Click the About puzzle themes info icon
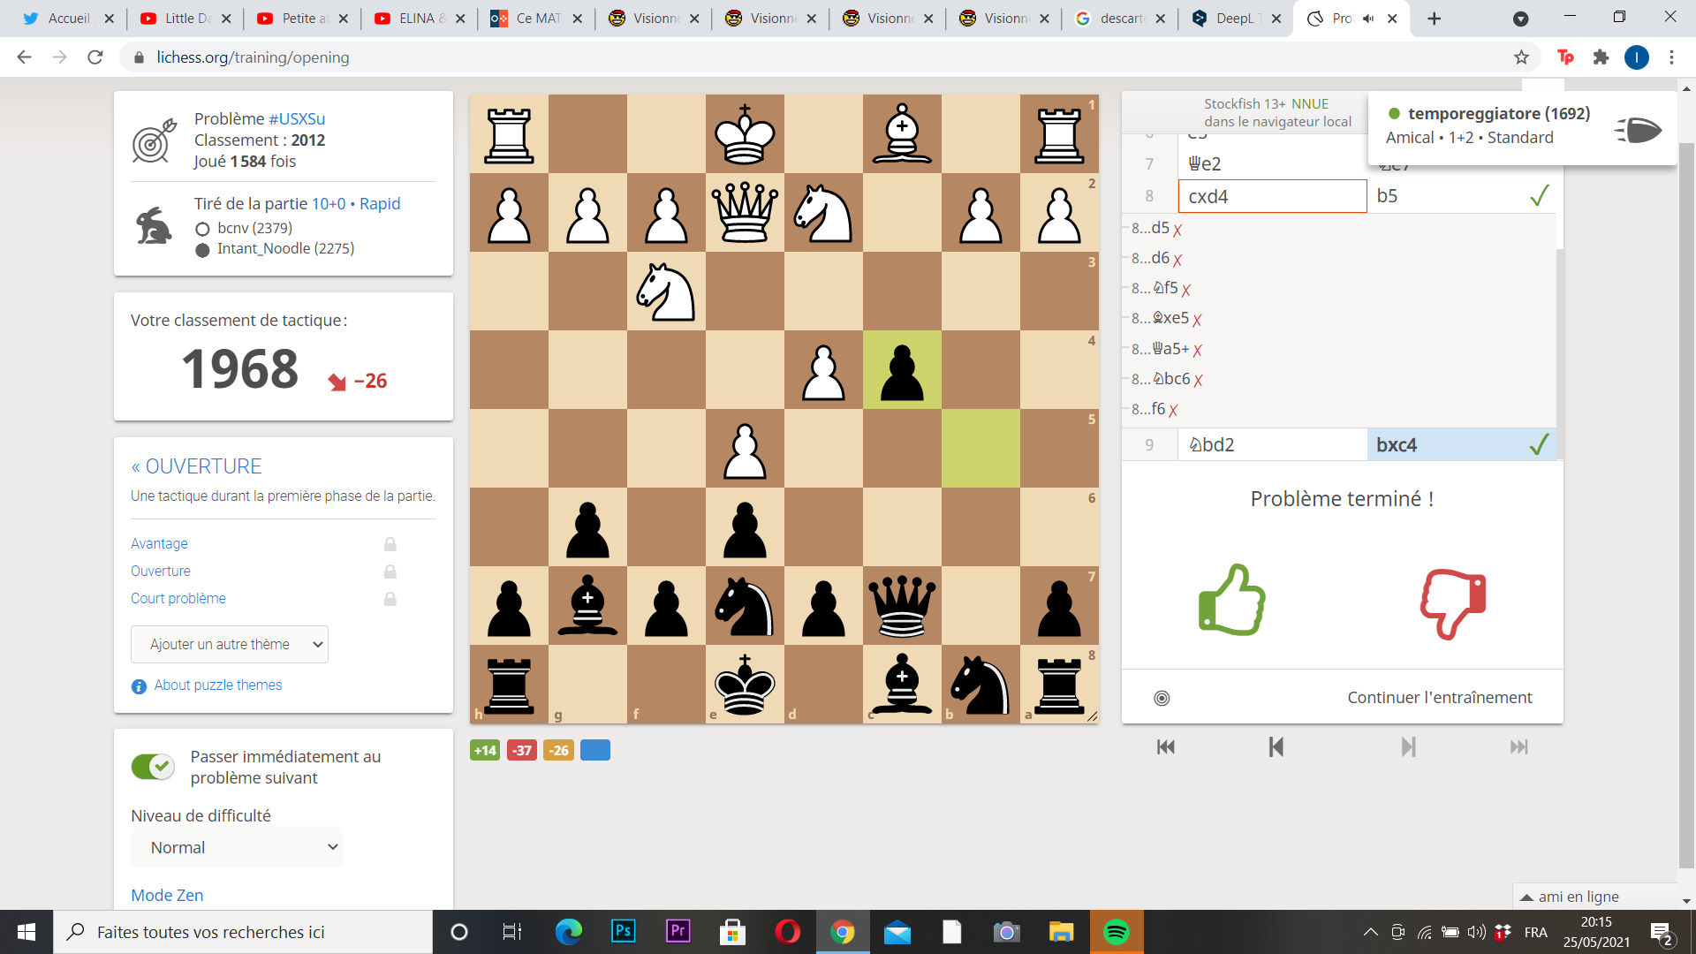Image resolution: width=1696 pixels, height=954 pixels. click(139, 686)
